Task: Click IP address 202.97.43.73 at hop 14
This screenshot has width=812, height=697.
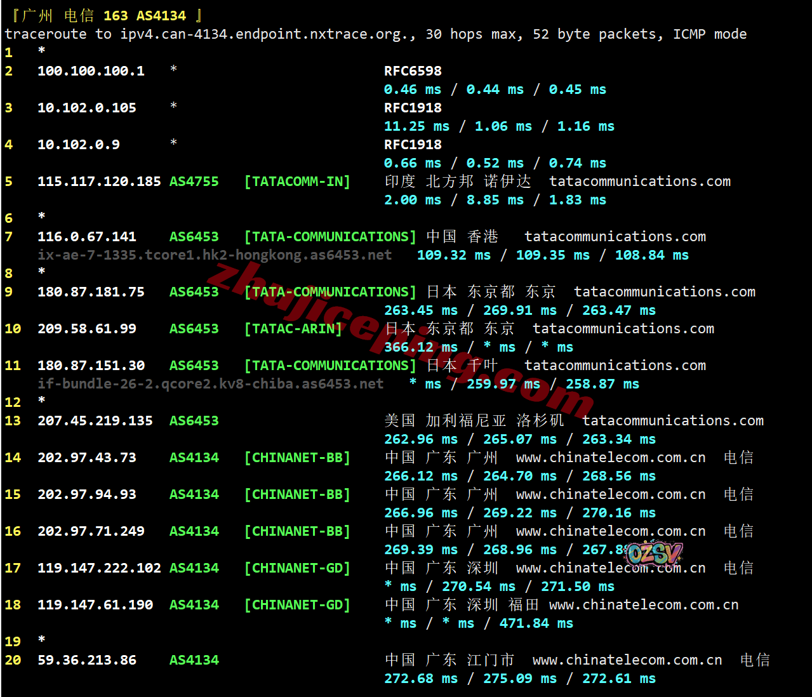Action: click(x=87, y=458)
